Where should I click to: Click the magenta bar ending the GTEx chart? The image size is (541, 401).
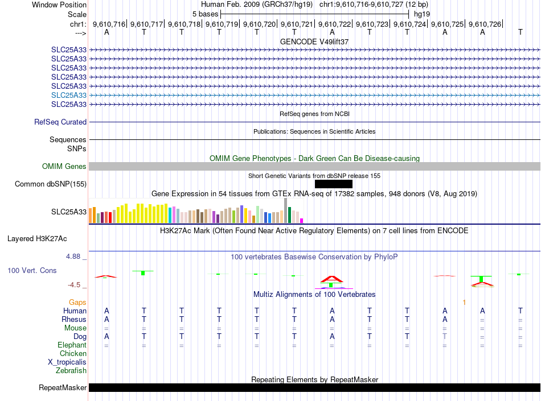click(x=302, y=221)
